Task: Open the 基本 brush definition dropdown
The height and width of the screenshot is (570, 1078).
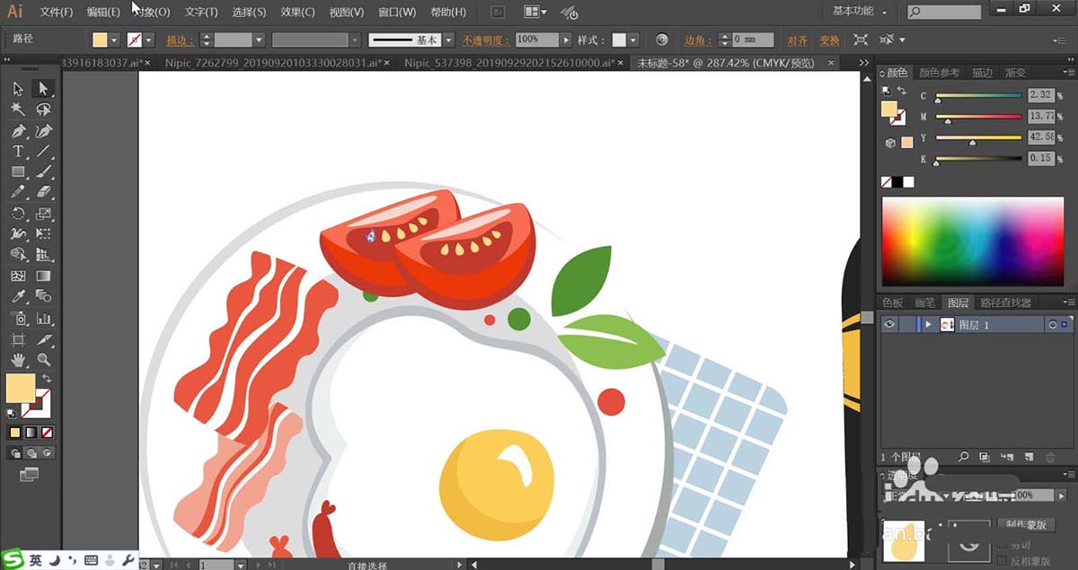Action: click(x=446, y=40)
